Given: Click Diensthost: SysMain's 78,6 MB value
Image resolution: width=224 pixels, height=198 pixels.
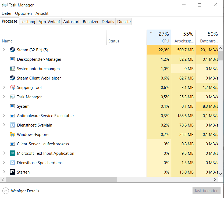Looking at the screenshot, I should [186, 125].
